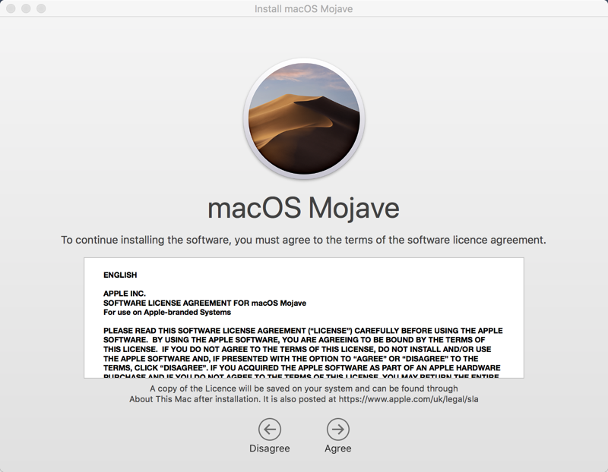608x472 pixels.
Task: Click the About This Mac after installation text
Action: tap(198, 398)
